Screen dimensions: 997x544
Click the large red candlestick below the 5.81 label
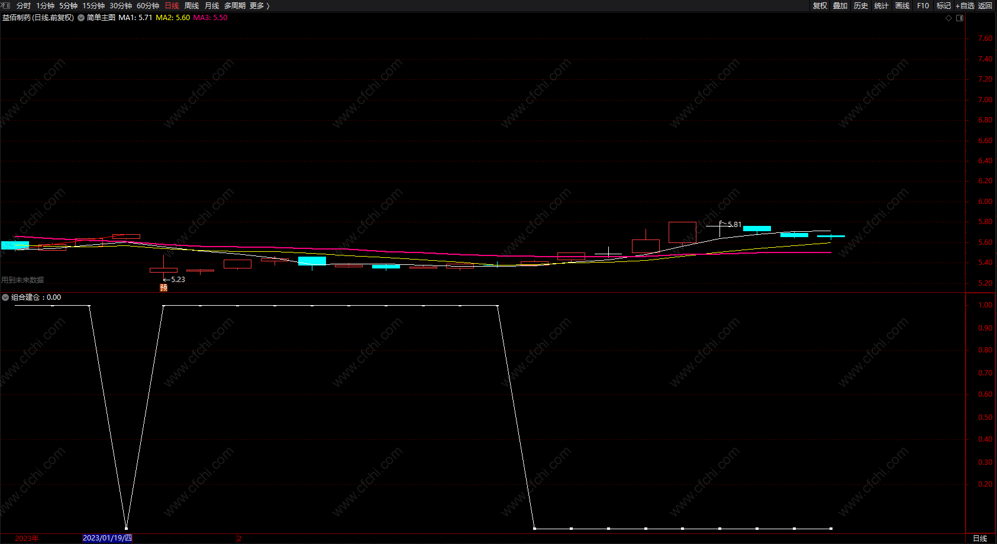pyautogui.click(x=682, y=232)
